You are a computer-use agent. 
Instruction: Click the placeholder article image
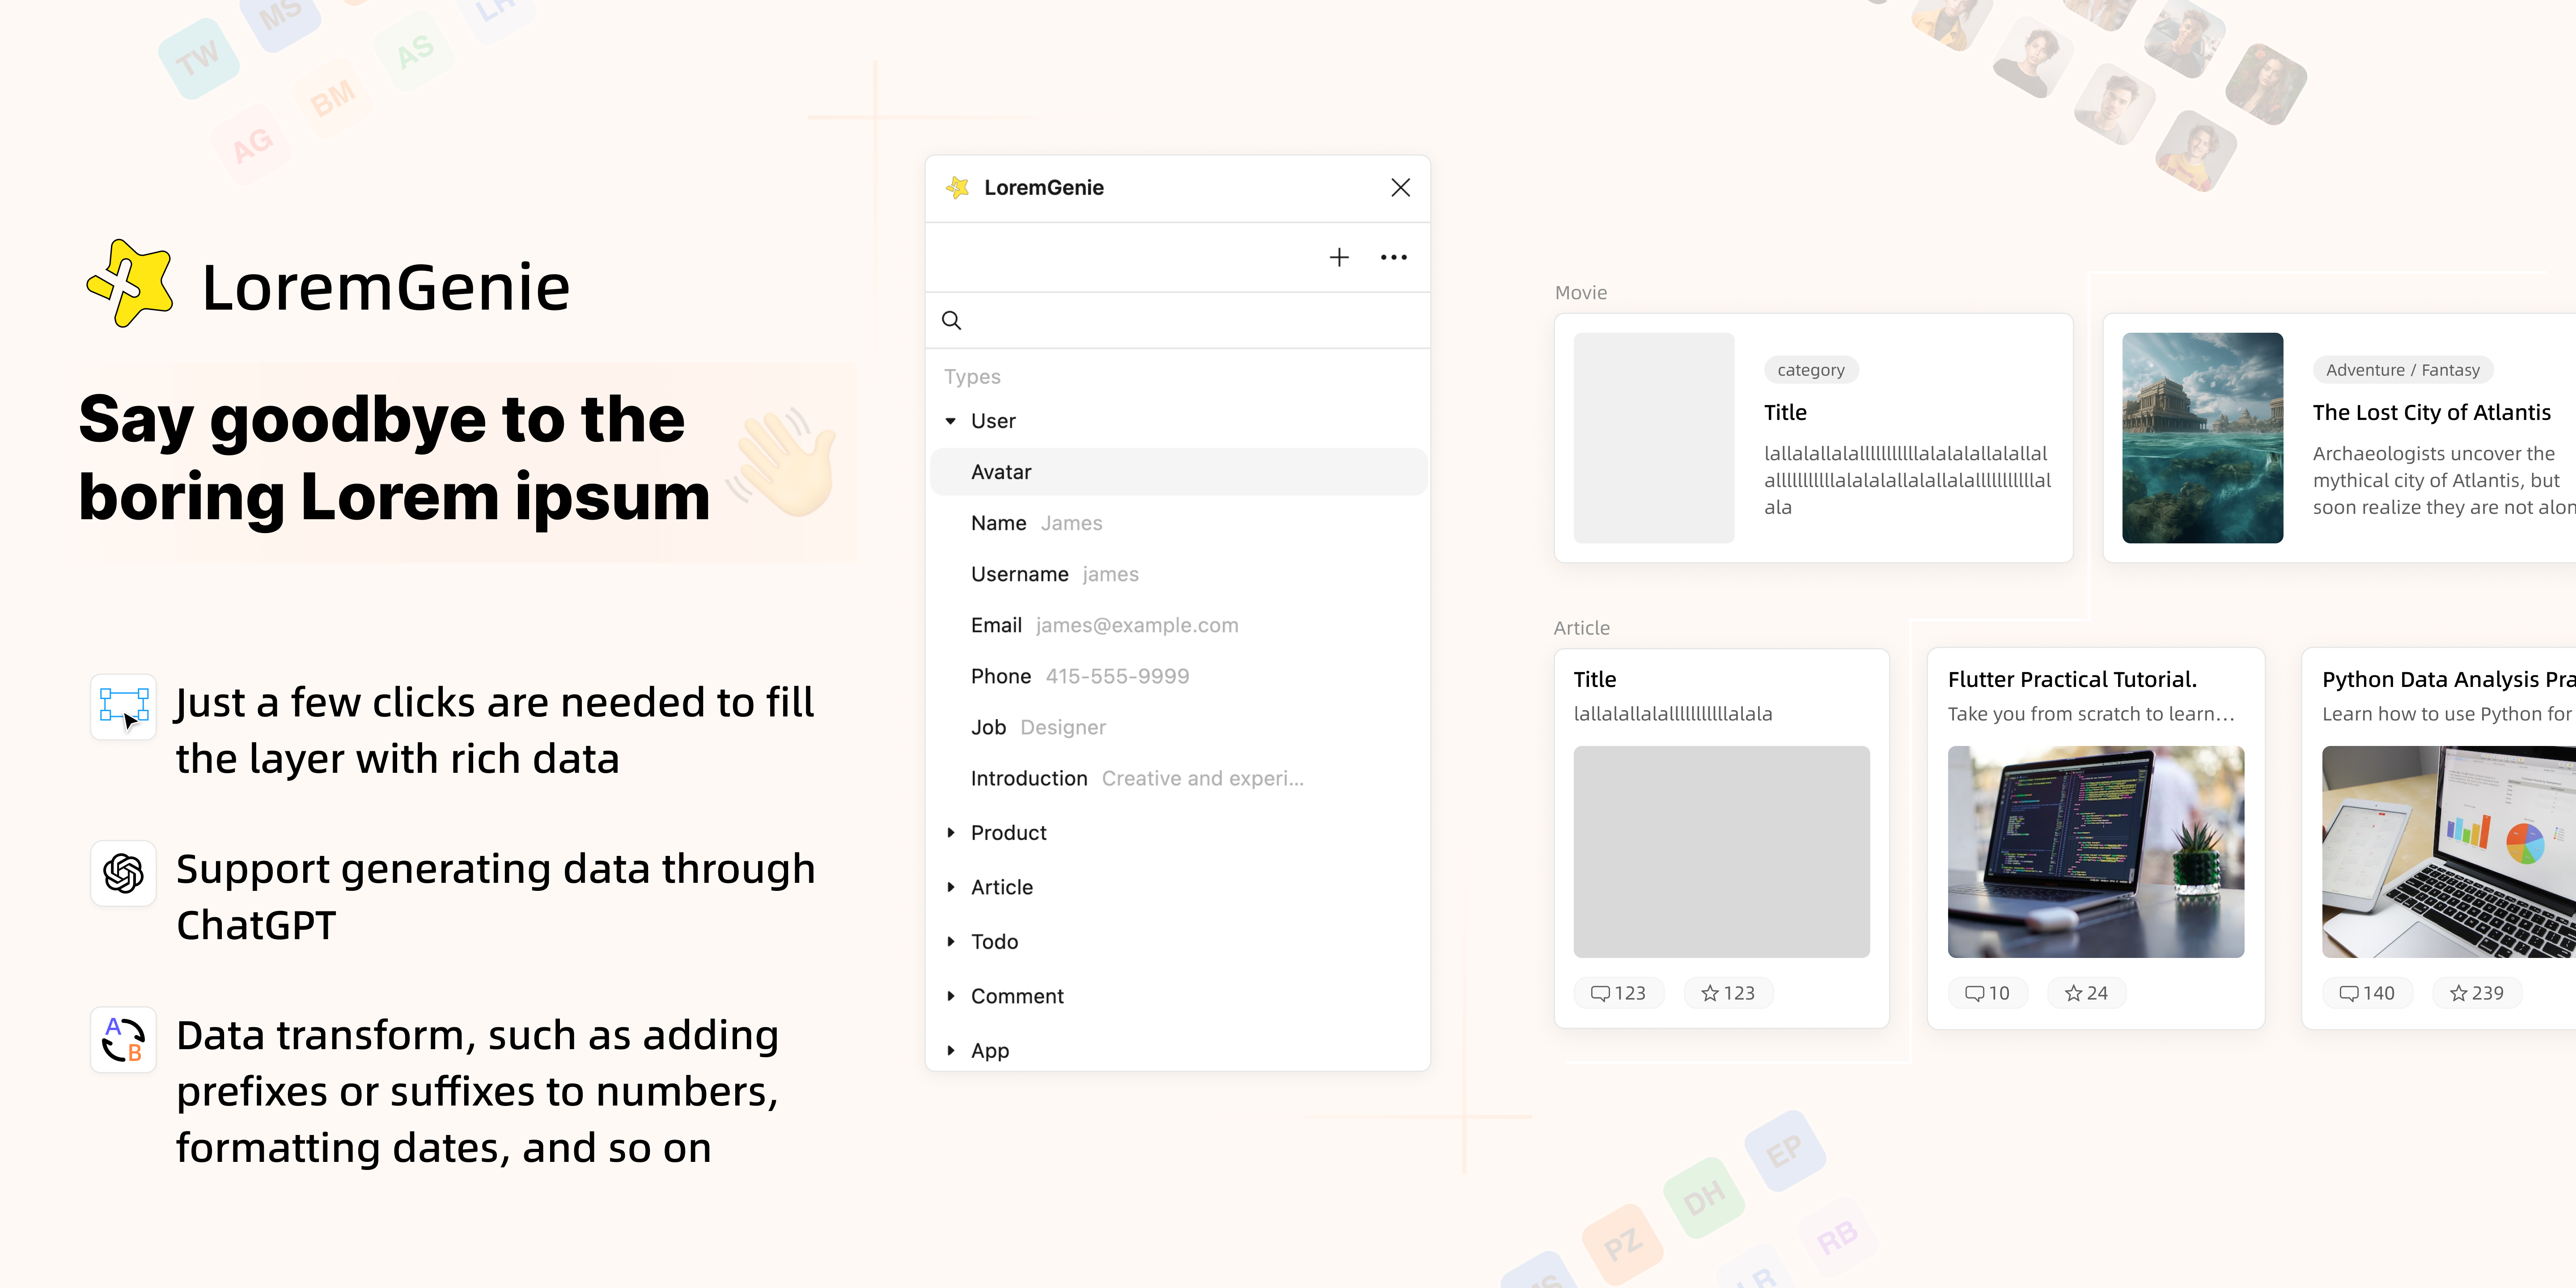[x=1721, y=852]
